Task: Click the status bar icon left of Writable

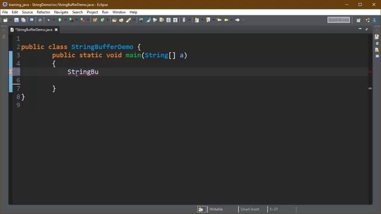Action: point(201,209)
